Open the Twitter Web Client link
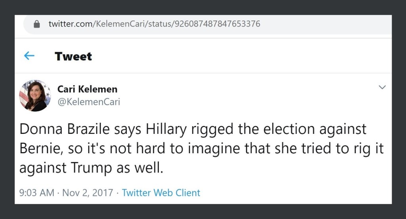The height and width of the screenshot is (219, 406). [x=161, y=193]
